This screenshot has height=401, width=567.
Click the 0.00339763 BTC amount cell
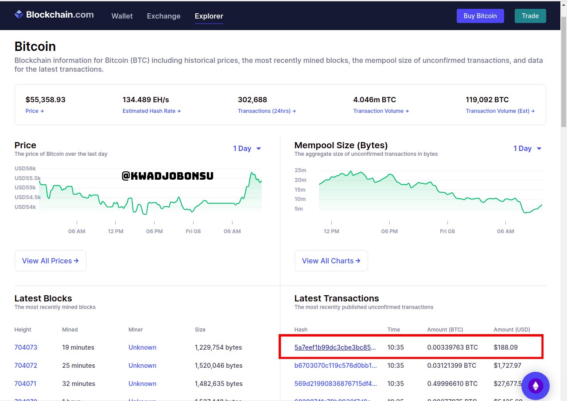click(453, 347)
